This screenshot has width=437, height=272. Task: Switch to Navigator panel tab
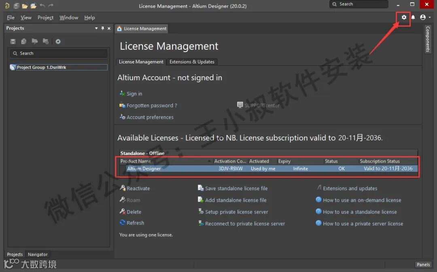pyautogui.click(x=38, y=254)
